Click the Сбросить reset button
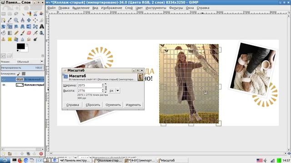The image size is (291, 163). (93, 105)
